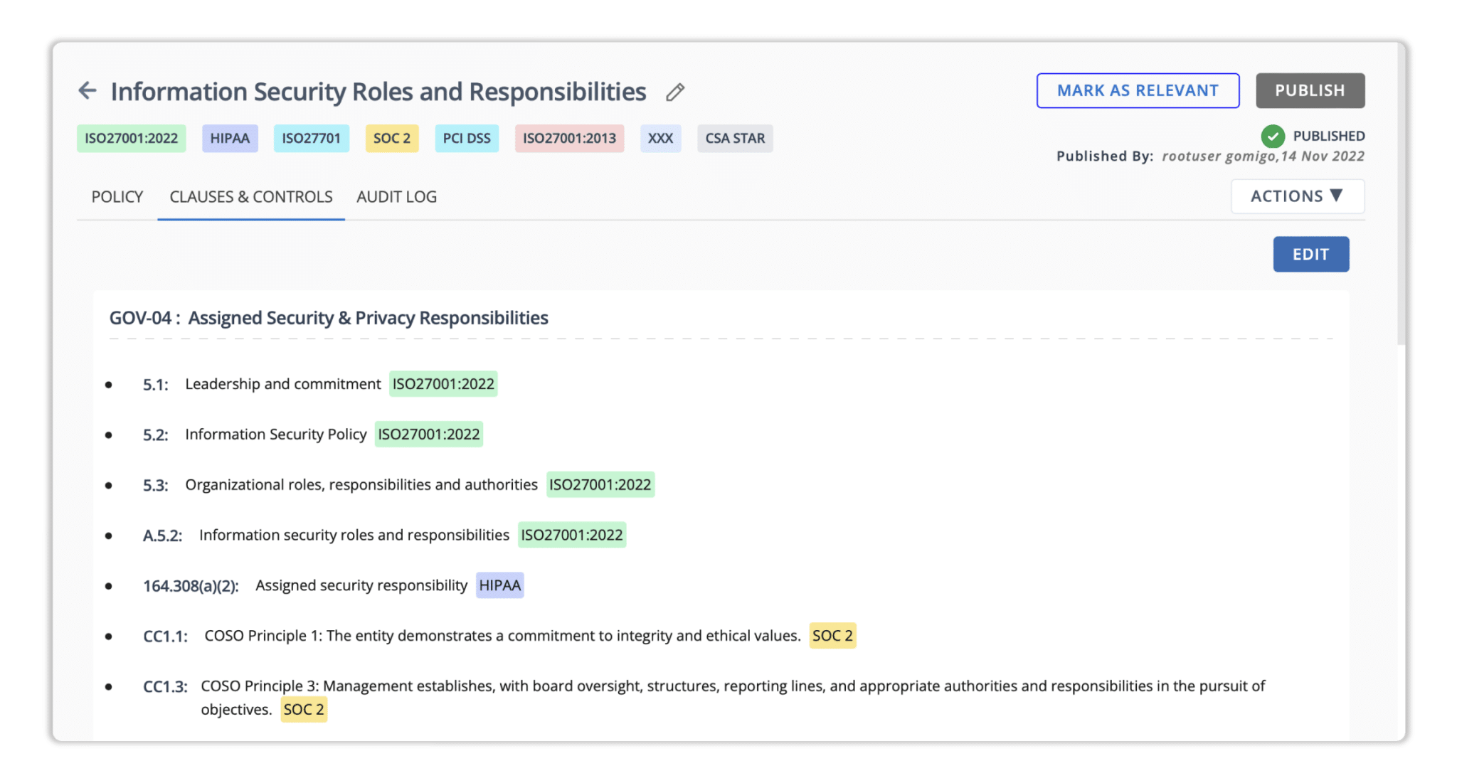Click the blue EDIT button
This screenshot has height=783, width=1457.
click(1310, 254)
